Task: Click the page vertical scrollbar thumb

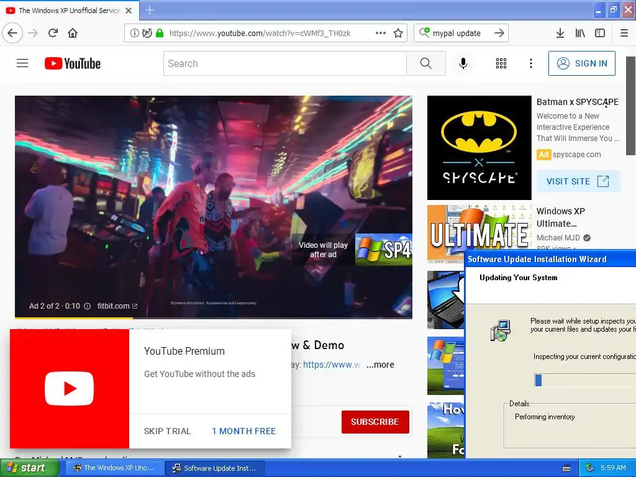Action: point(630,106)
